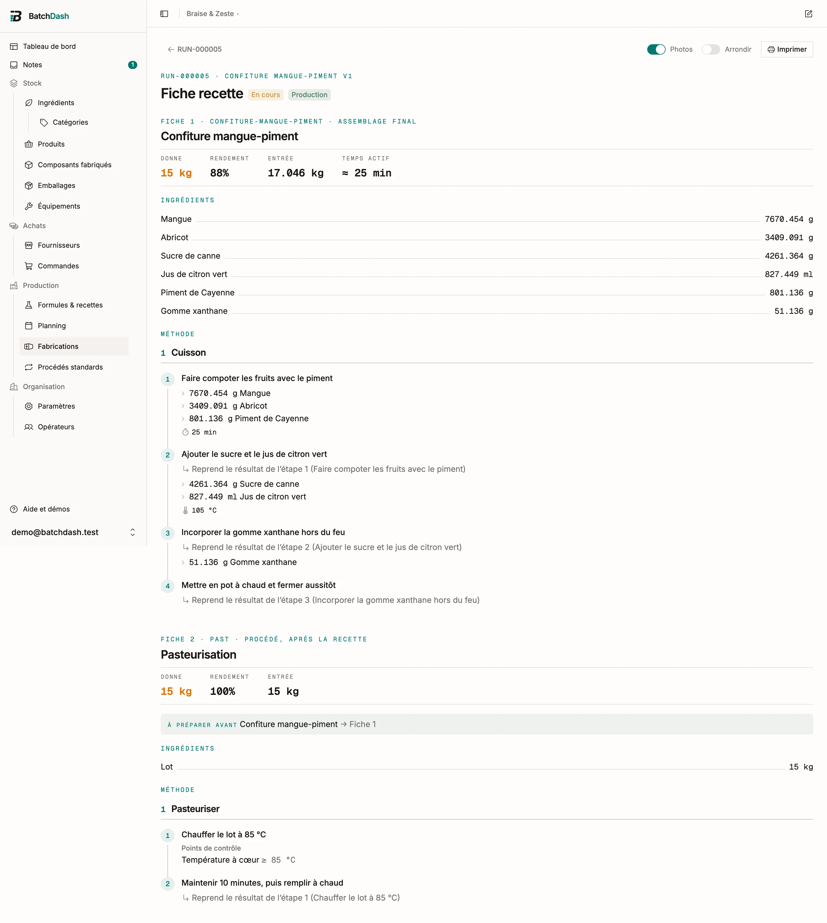
Task: Expand the 7670.454 g Mangue step ingredient
Action: pos(183,393)
